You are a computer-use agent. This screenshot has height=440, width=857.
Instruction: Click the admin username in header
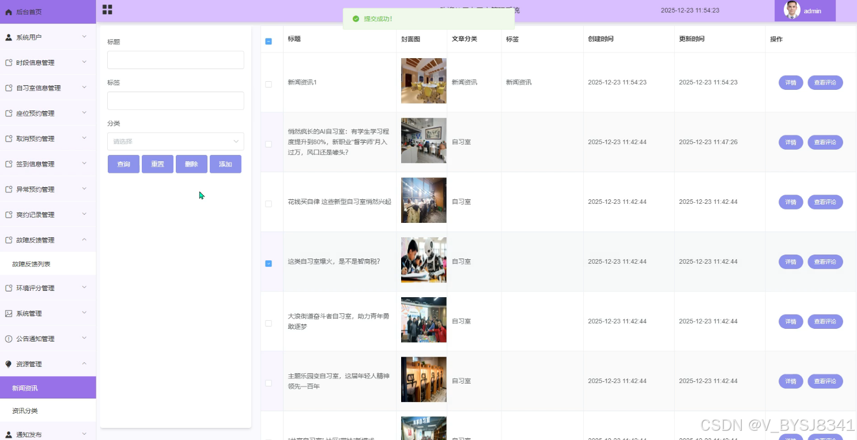pyautogui.click(x=813, y=11)
